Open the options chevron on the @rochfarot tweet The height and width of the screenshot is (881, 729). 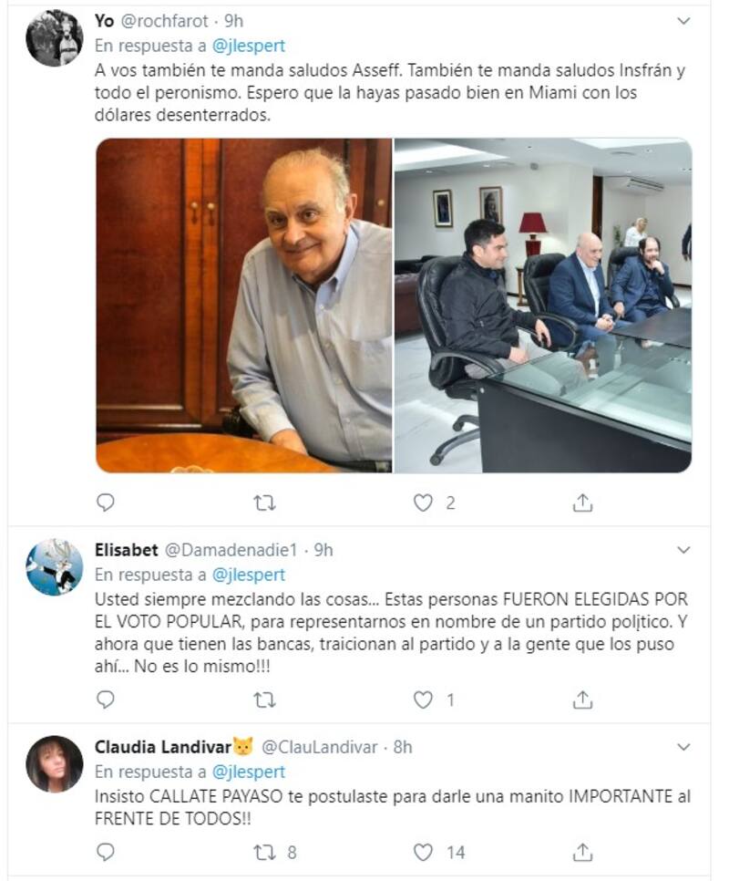pyautogui.click(x=683, y=21)
